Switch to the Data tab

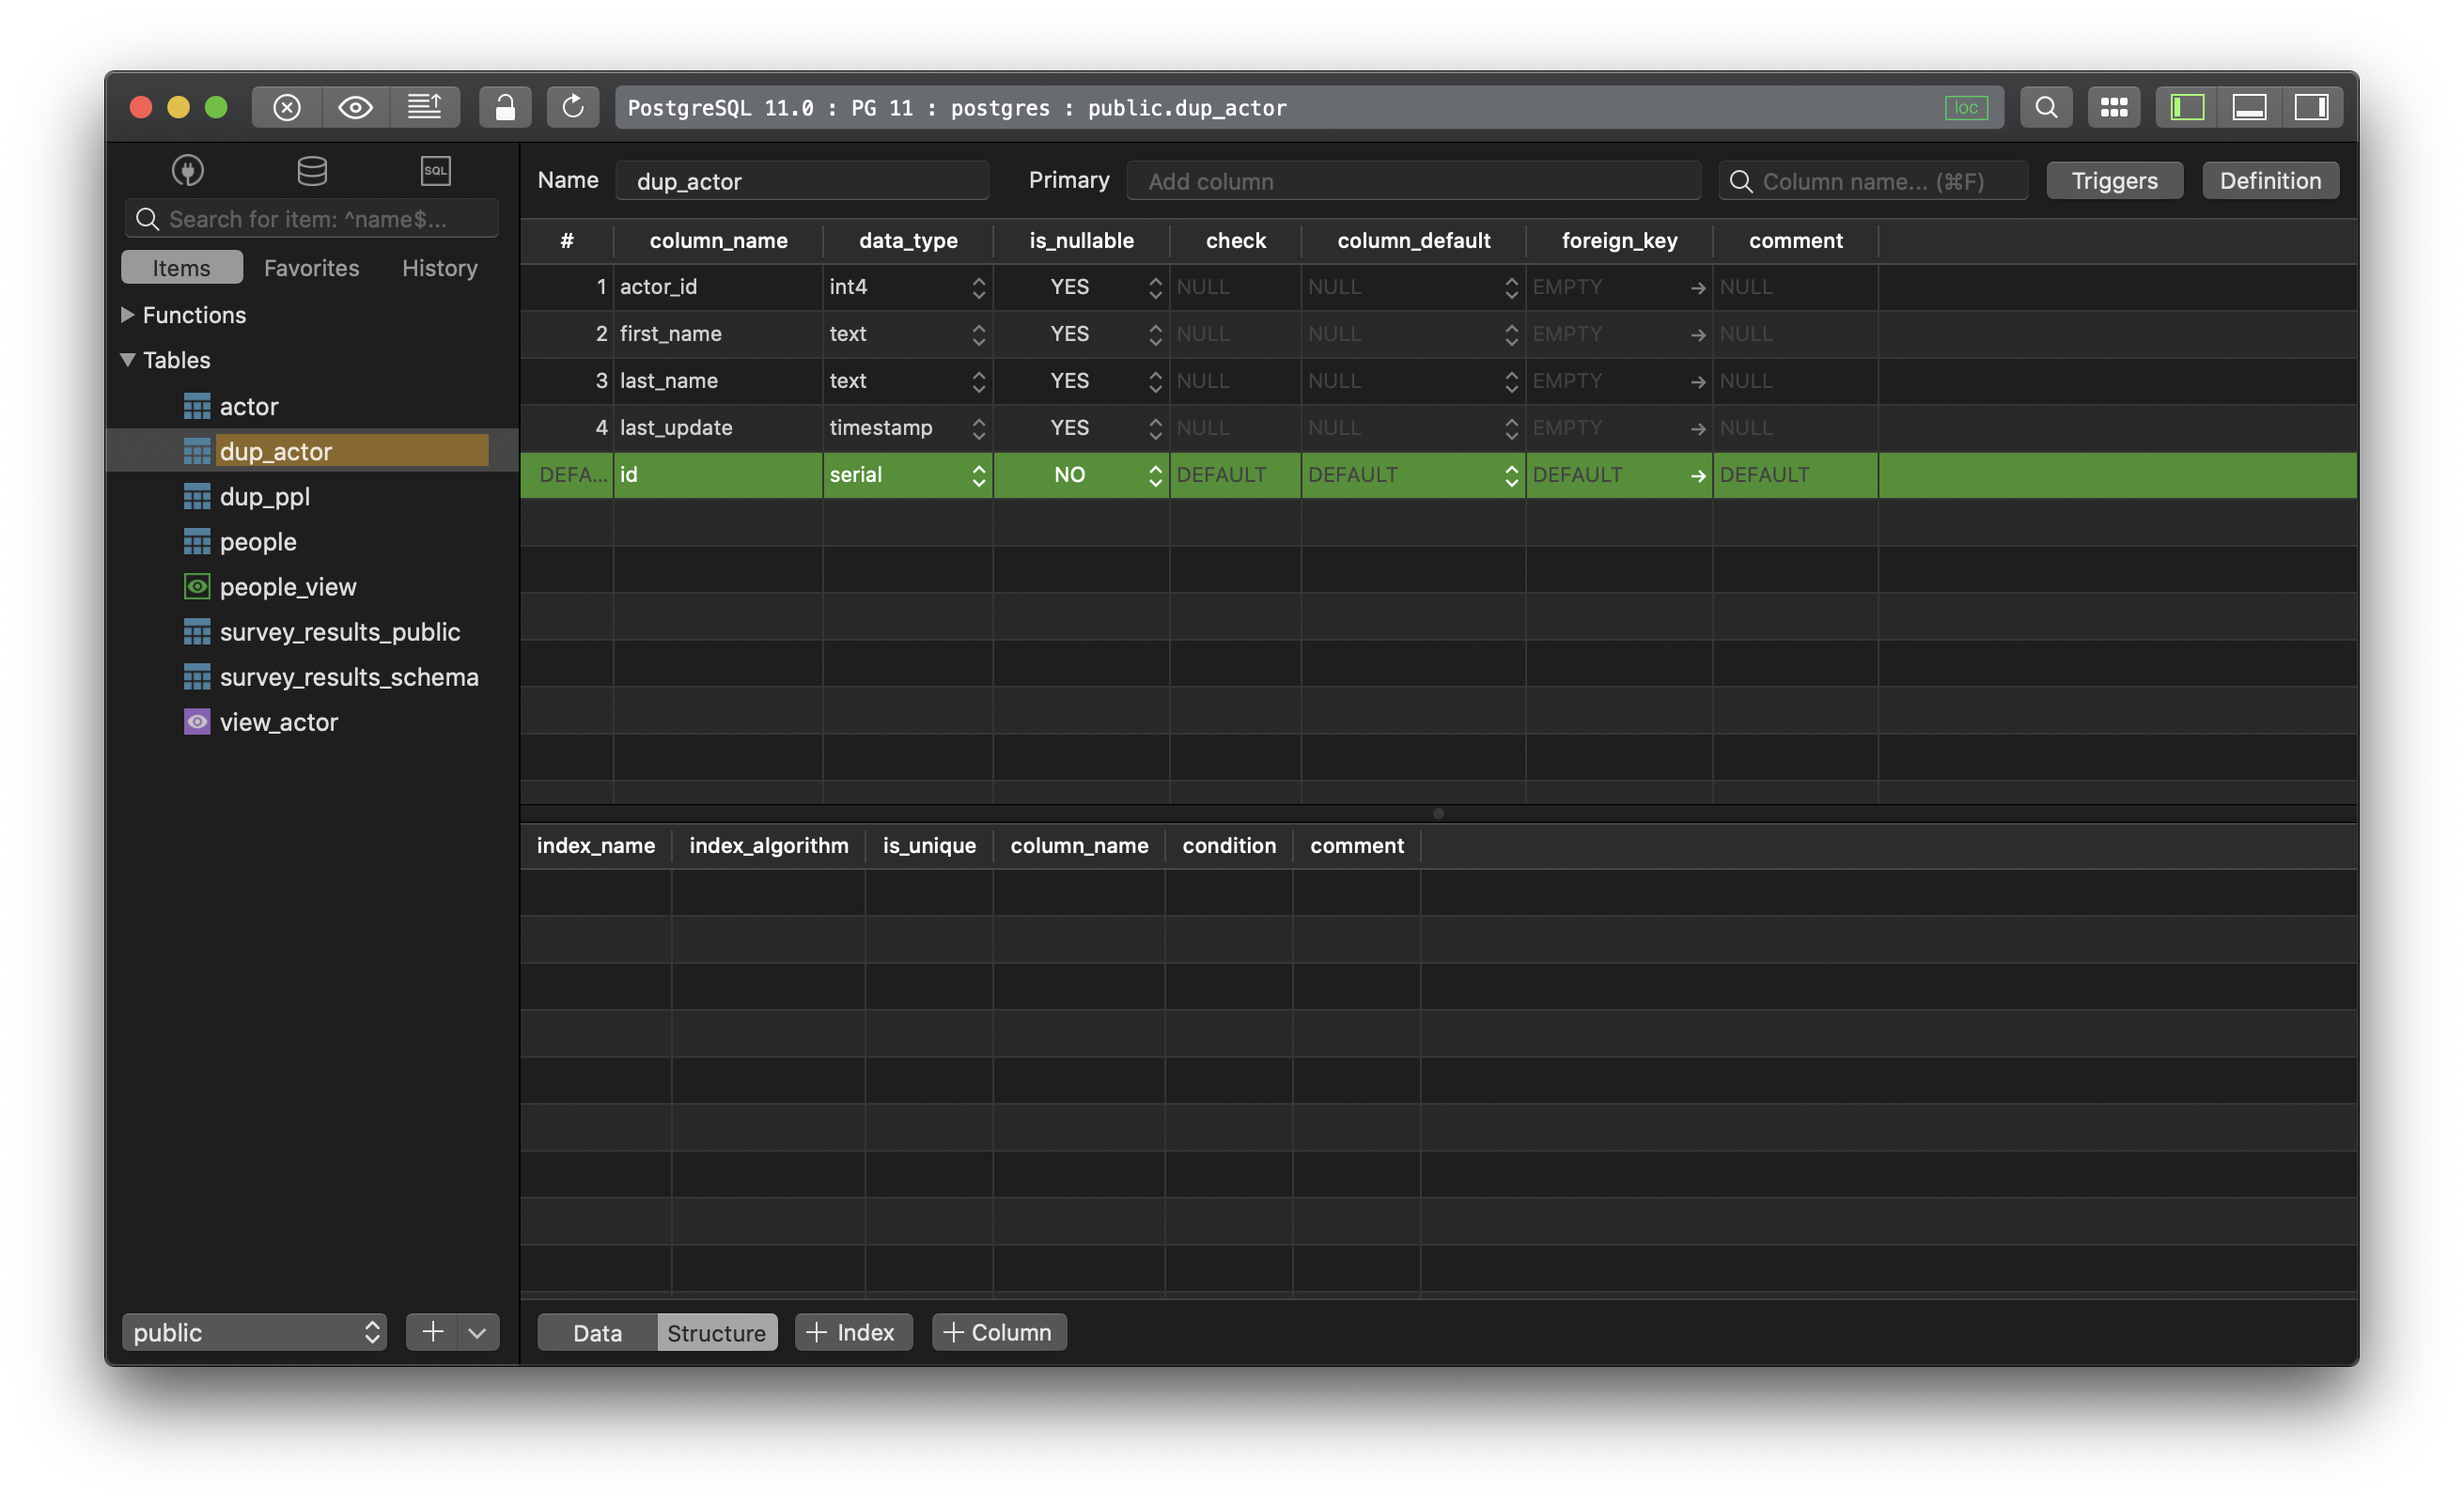pos(595,1331)
